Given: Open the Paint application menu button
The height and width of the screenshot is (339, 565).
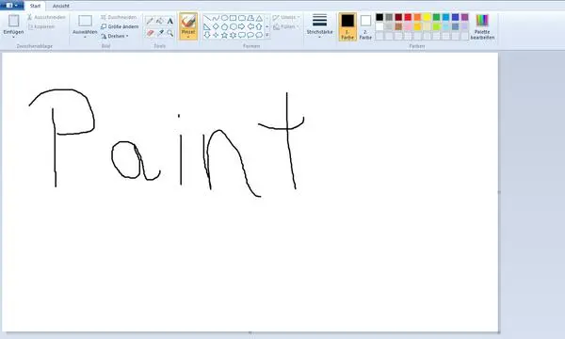Looking at the screenshot, I should [x=11, y=6].
